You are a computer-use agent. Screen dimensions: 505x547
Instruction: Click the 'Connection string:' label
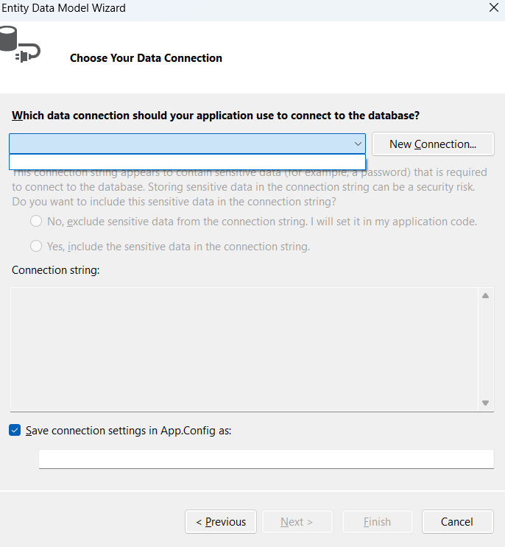coord(56,270)
